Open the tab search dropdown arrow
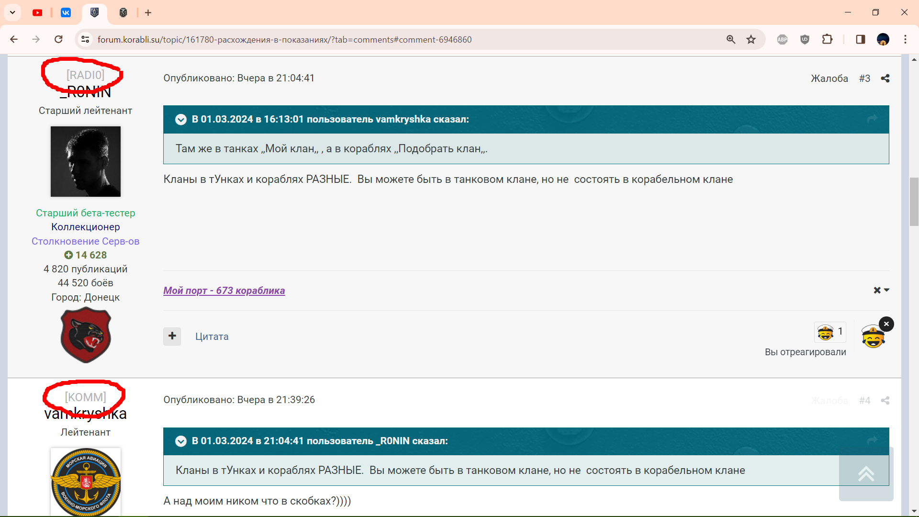 (x=13, y=12)
